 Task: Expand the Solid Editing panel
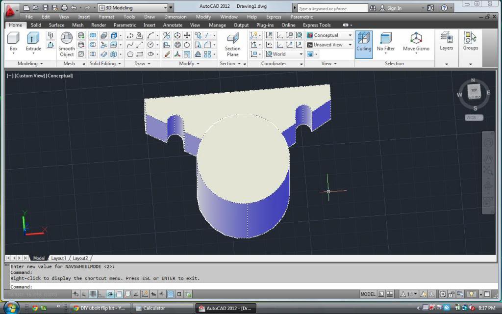click(x=105, y=63)
